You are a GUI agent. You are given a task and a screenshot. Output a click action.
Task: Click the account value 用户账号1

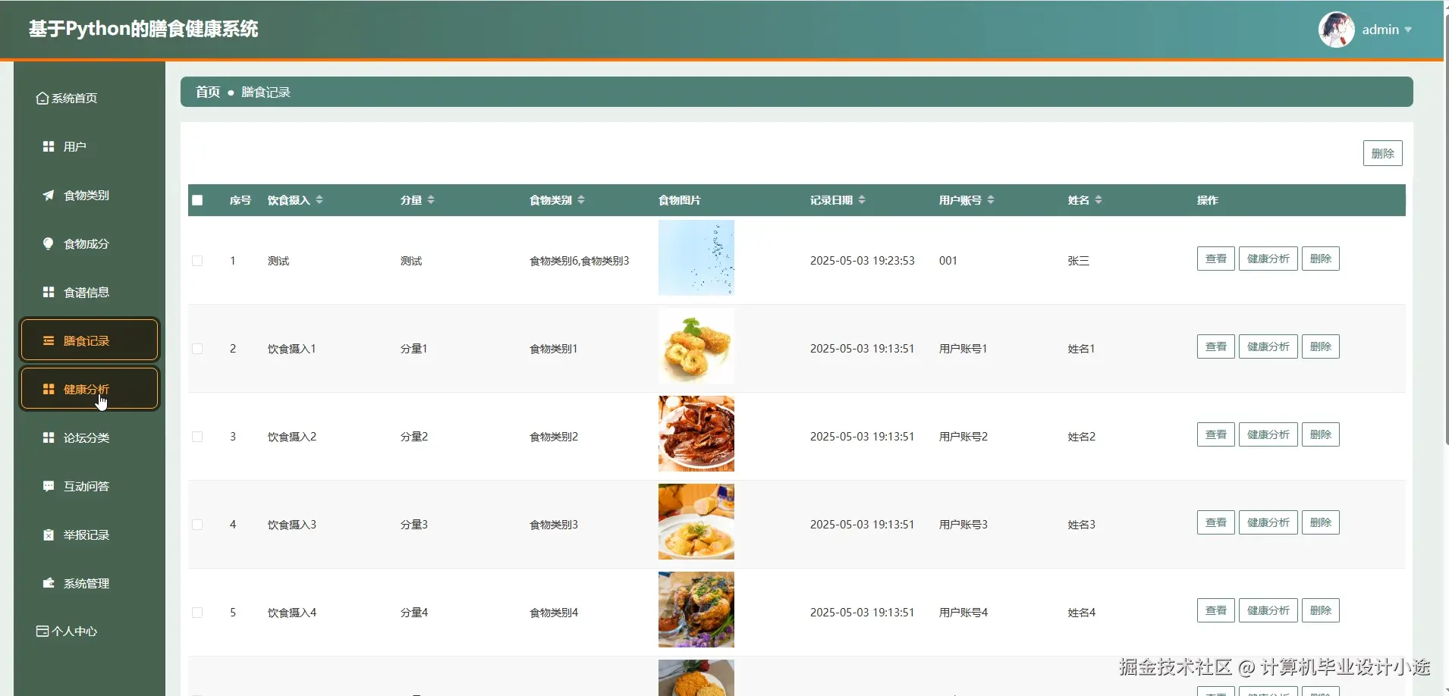click(x=963, y=349)
